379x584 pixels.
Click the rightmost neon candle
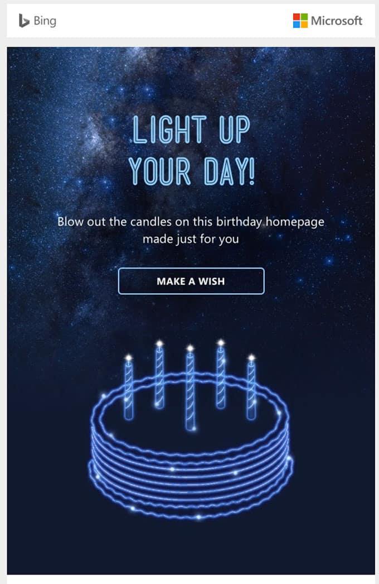click(251, 387)
